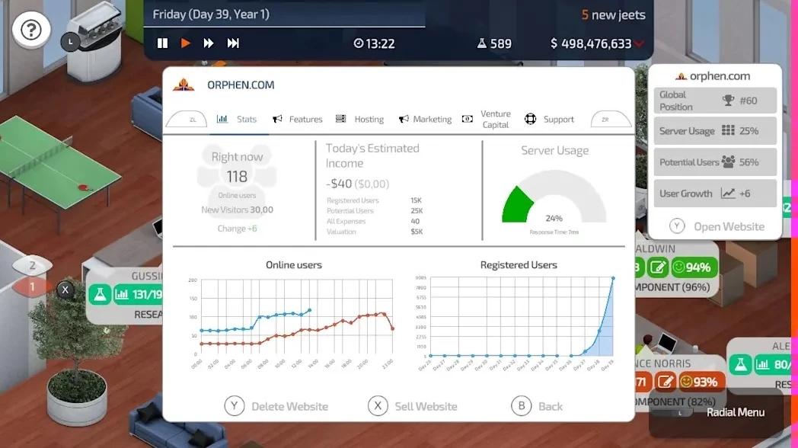Screen dimensions: 798x448
Task: Pause the game simulation
Action: click(x=162, y=43)
